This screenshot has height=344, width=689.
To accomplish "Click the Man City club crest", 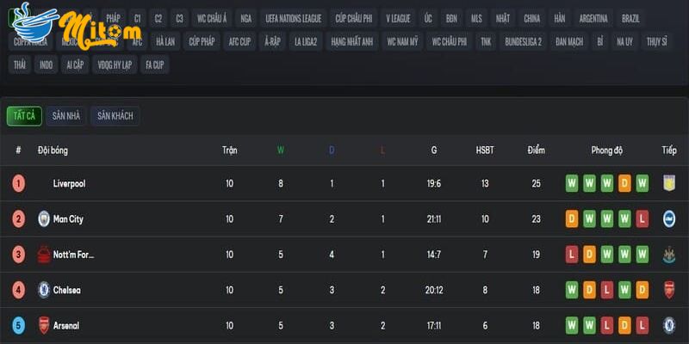I will click(x=44, y=219).
